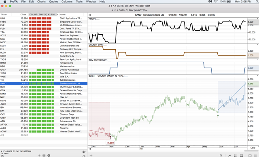Image resolution: width=259 pixels, height=157 pixels.
Task: Open the Edit menu
Action: (32, 2)
